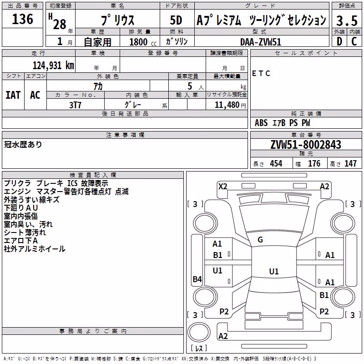Select the note 室内臭い、汚れ
Image resolution: width=364 pixels, height=364 pixels.
pos(28,224)
